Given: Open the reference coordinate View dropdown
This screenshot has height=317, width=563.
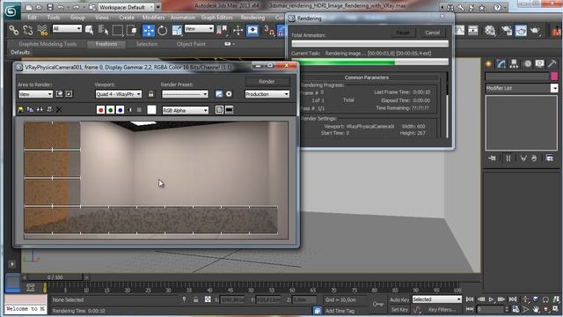Looking at the screenshot, I should point(199,29).
